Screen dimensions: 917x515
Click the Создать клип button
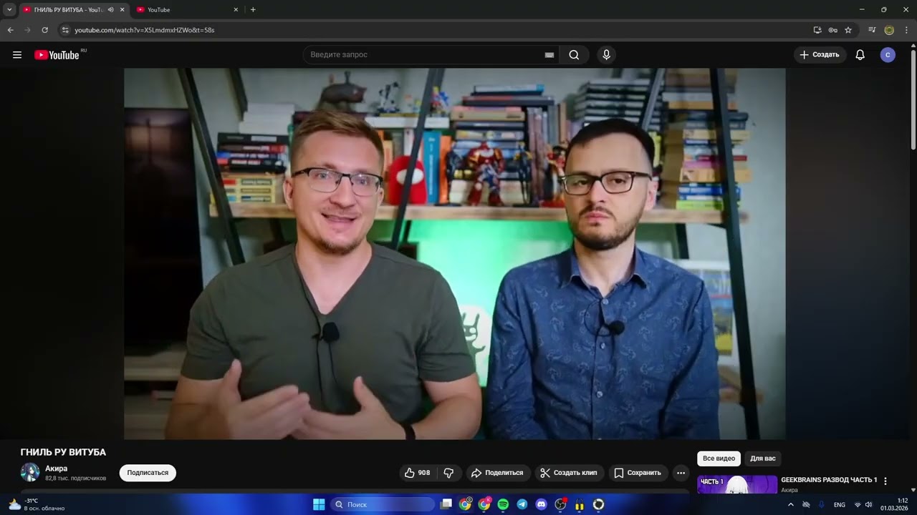click(x=570, y=473)
